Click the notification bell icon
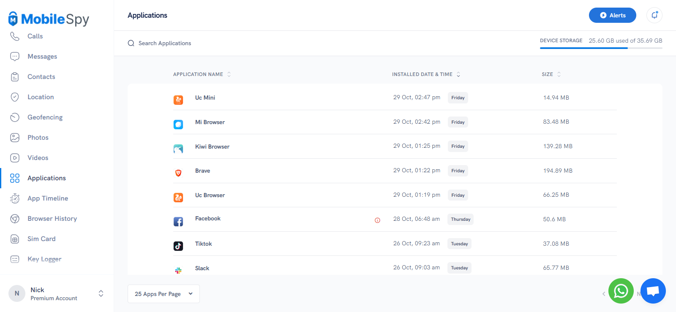The height and width of the screenshot is (312, 676). [x=654, y=15]
